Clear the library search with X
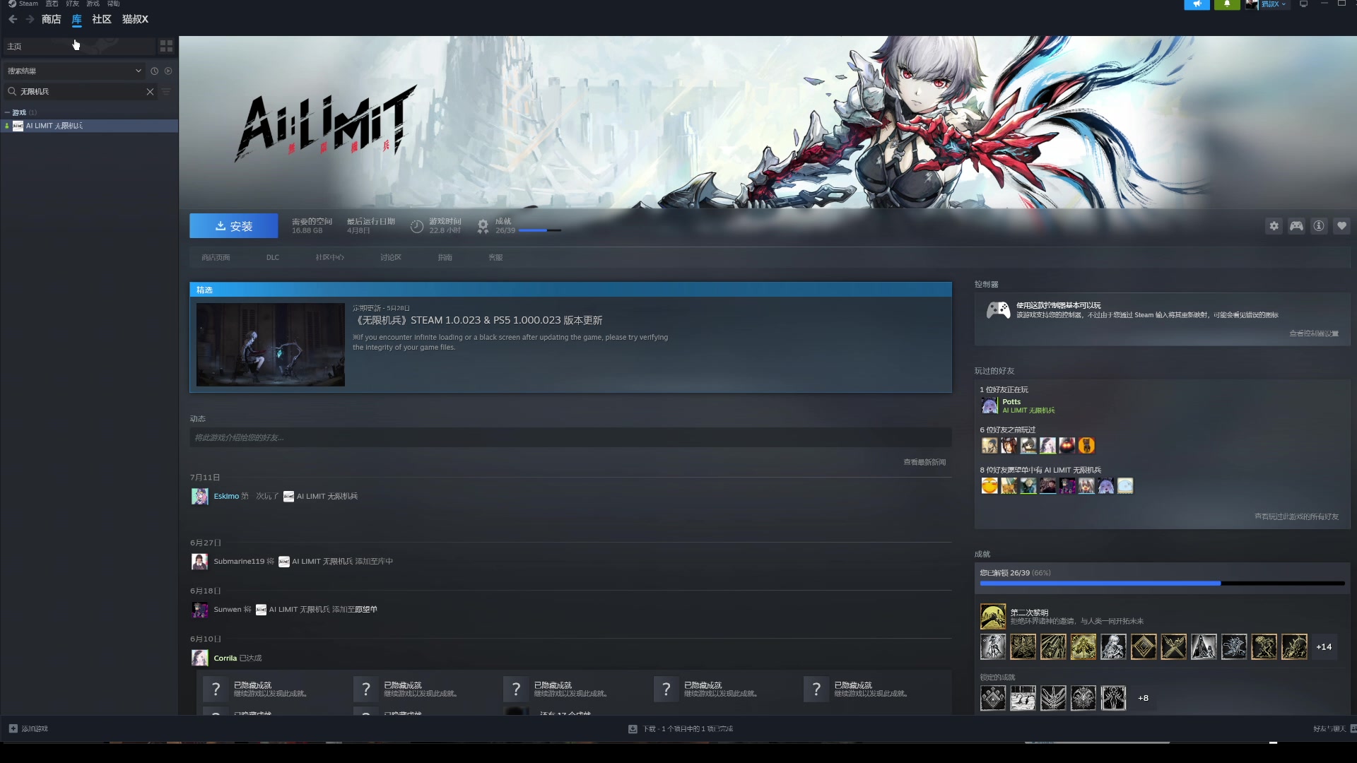The width and height of the screenshot is (1357, 763). [x=150, y=91]
